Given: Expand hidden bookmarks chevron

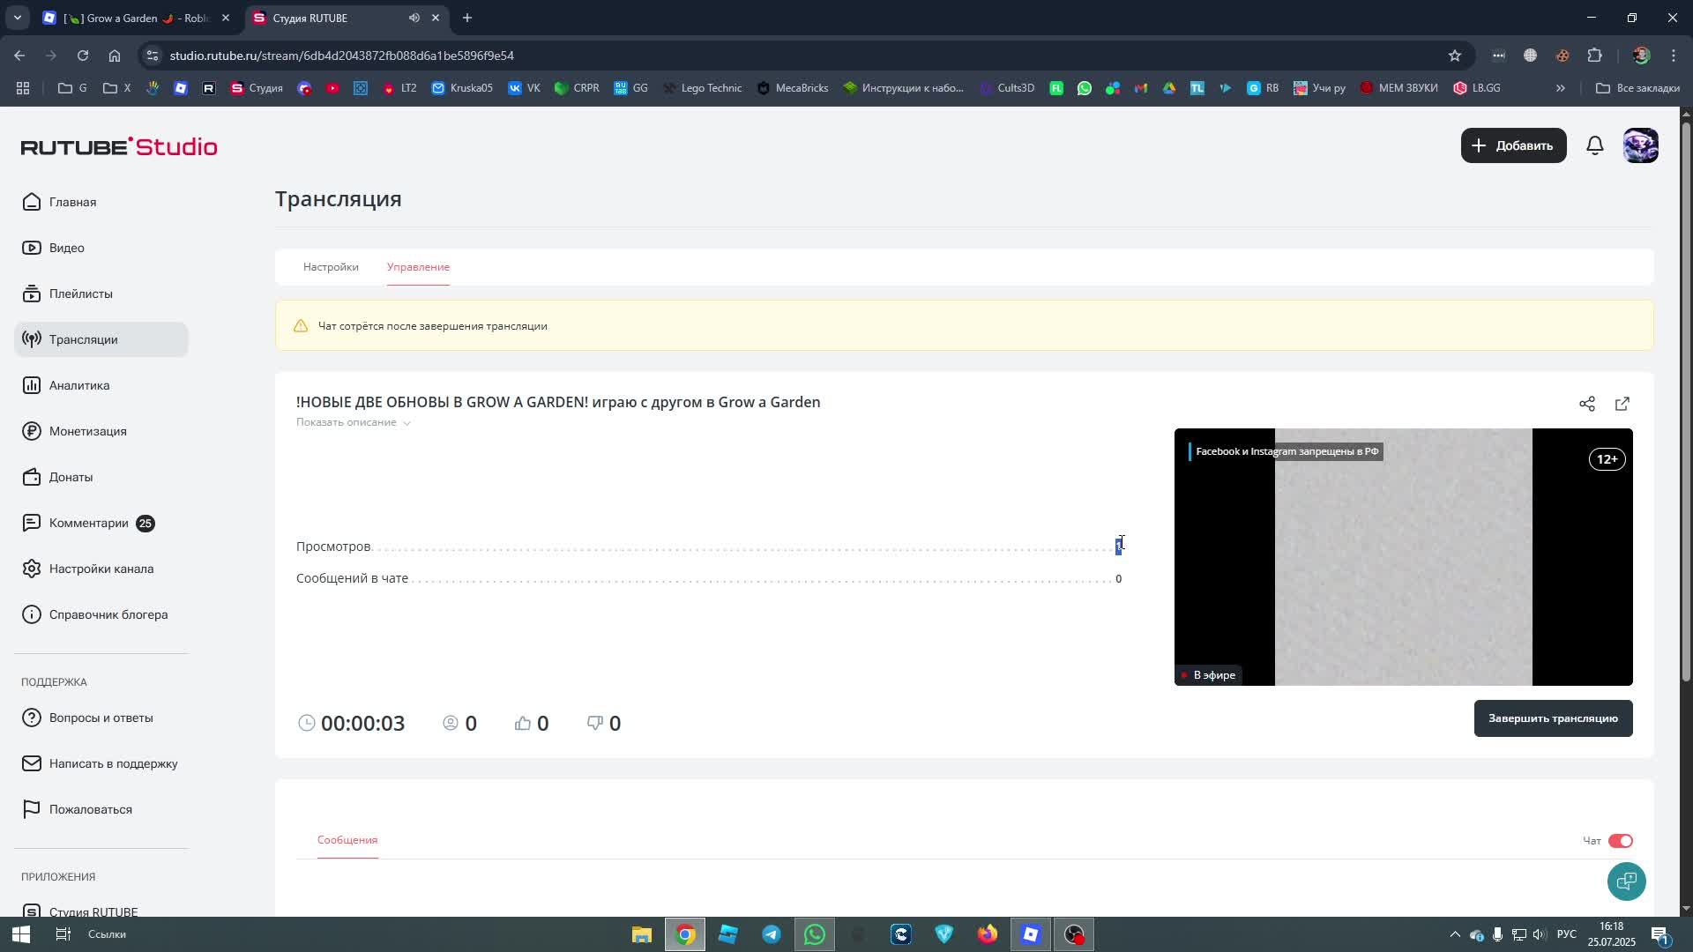Looking at the screenshot, I should 1560,88.
